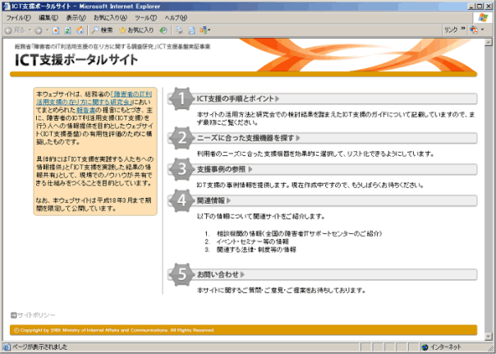Click the vertical scrollbar track

point(489,189)
